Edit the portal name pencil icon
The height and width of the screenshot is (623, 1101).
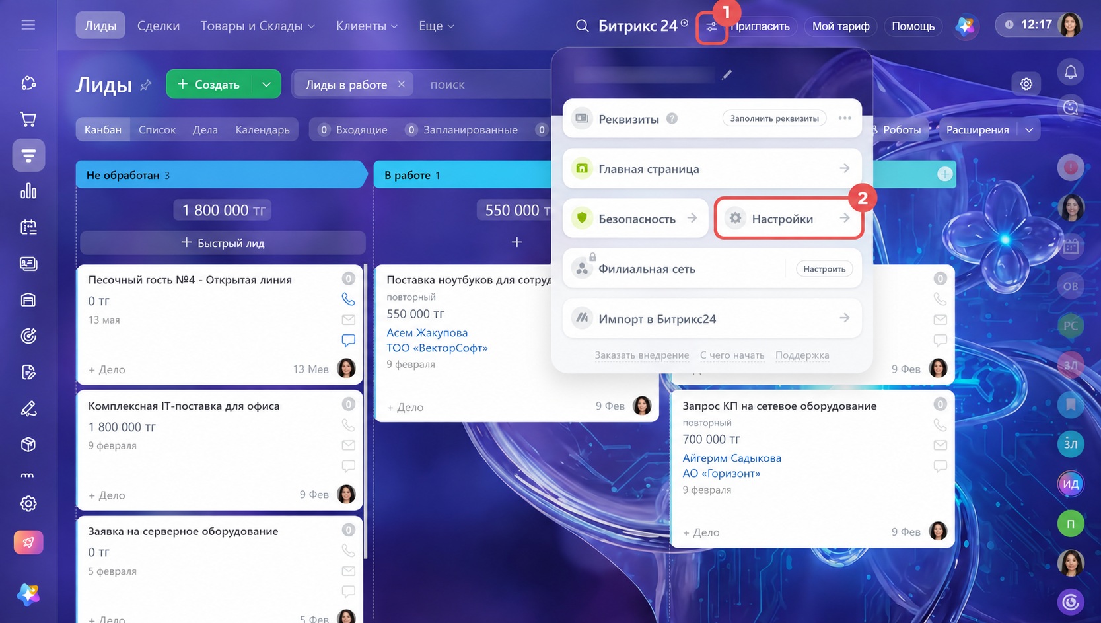point(727,75)
